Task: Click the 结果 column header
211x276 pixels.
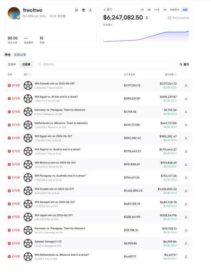Action: point(10,74)
